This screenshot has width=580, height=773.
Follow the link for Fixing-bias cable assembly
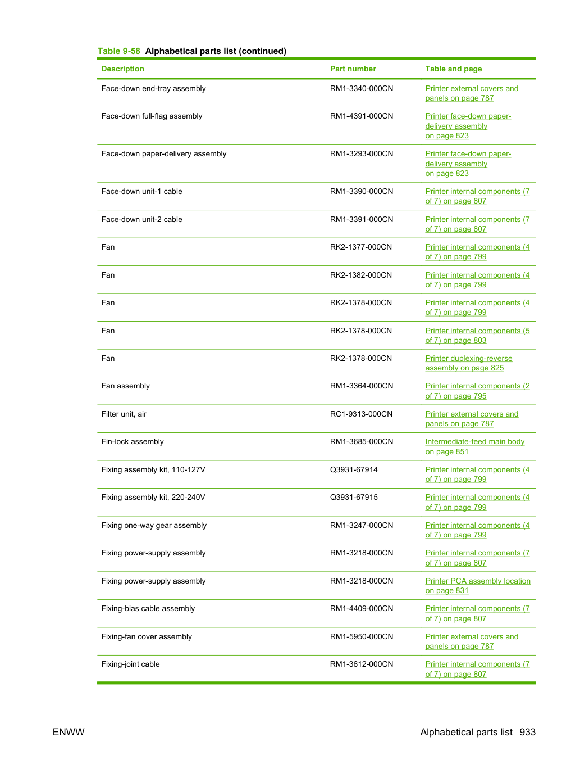pyautogui.click(x=477, y=613)
